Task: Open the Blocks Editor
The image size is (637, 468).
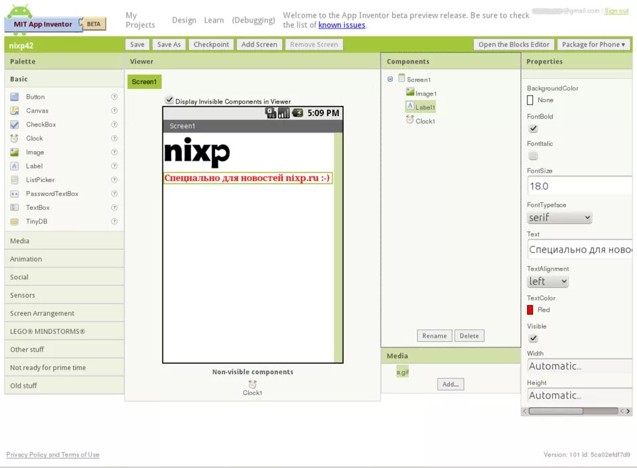Action: 514,44
